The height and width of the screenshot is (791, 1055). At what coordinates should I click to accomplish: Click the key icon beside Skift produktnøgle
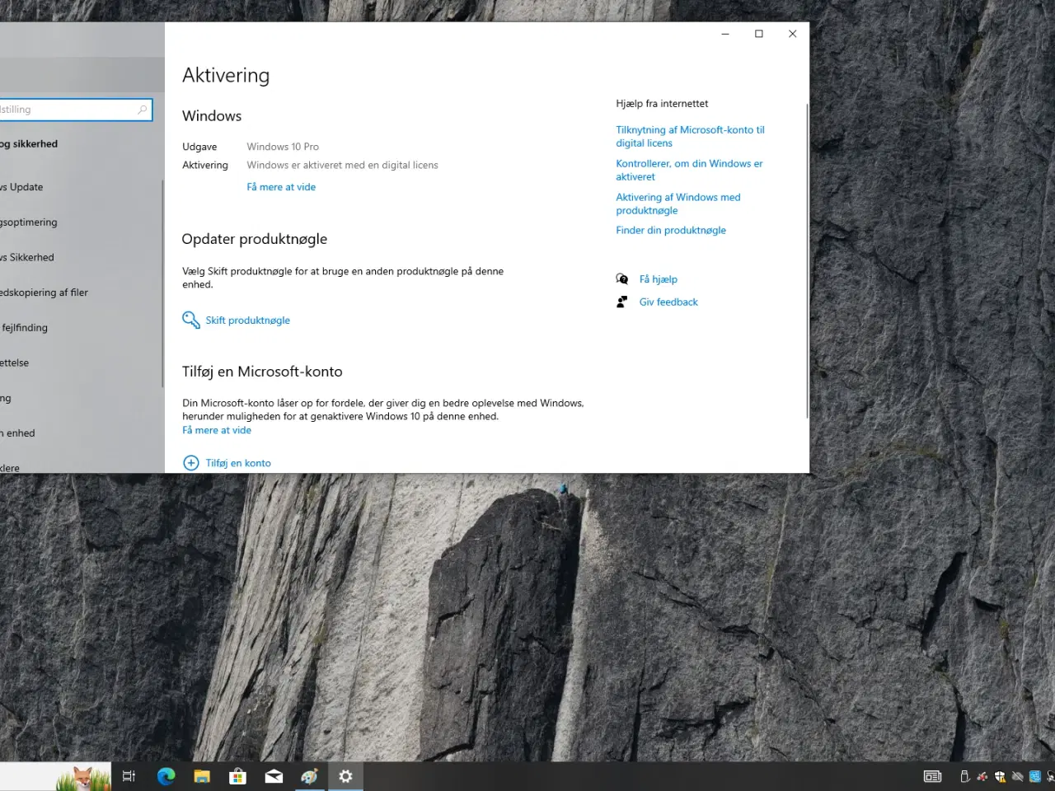pos(190,320)
